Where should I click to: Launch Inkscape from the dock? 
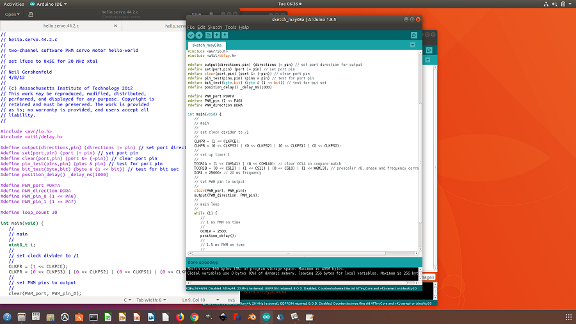coord(223,317)
